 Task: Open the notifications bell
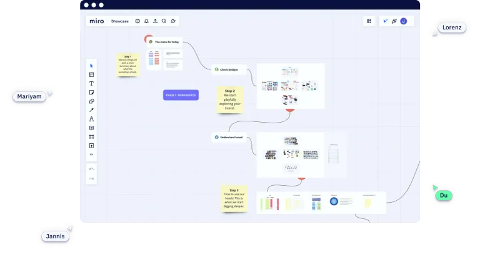point(146,21)
